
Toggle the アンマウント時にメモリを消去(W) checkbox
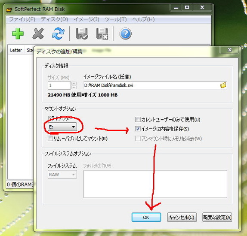tap(138, 139)
